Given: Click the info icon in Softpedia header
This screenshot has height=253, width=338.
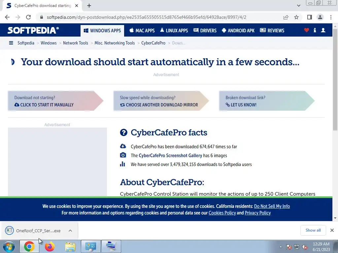Looking at the screenshot, I should [315, 30].
